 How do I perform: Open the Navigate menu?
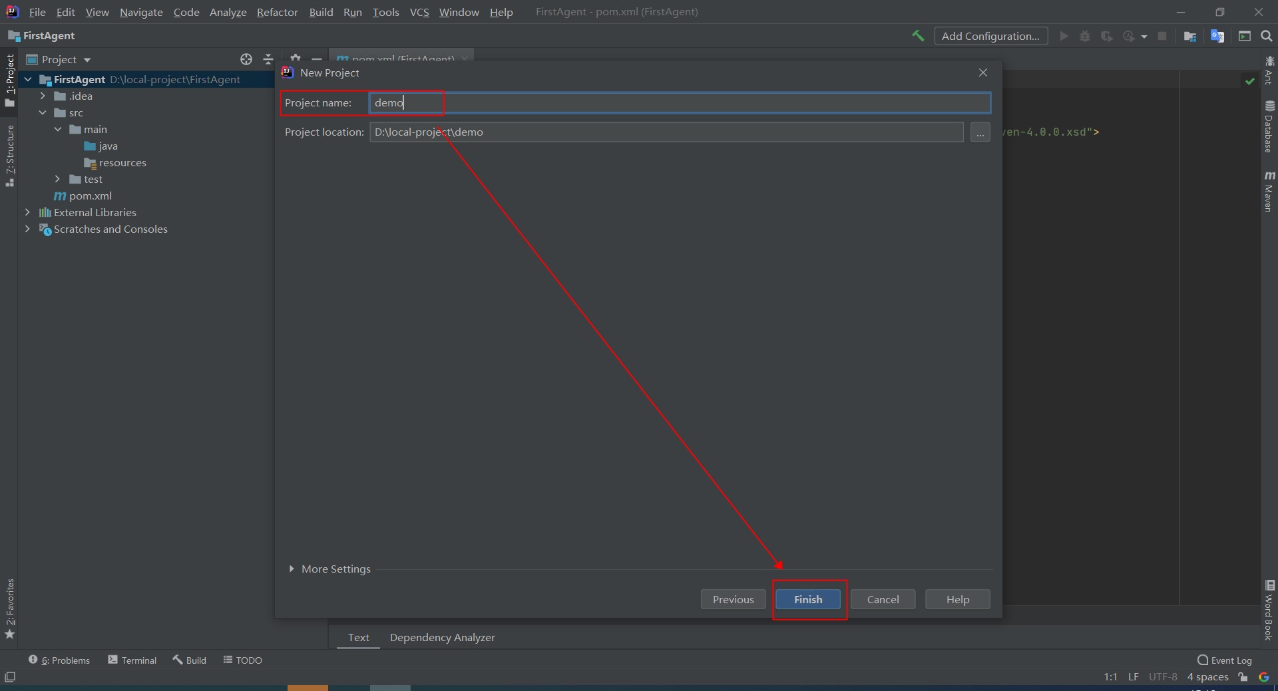pos(141,12)
